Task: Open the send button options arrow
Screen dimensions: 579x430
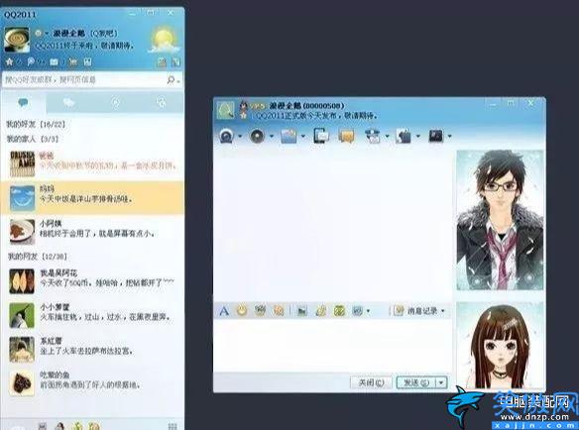Action: [441, 382]
